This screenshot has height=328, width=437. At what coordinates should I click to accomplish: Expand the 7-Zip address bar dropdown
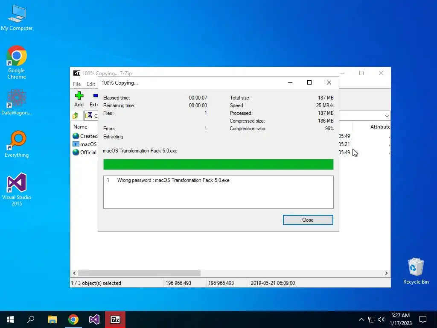click(387, 116)
